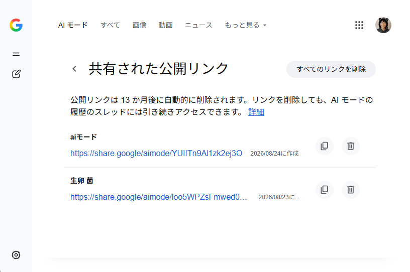
Task: Select the 画像 tab
Action: (x=139, y=25)
